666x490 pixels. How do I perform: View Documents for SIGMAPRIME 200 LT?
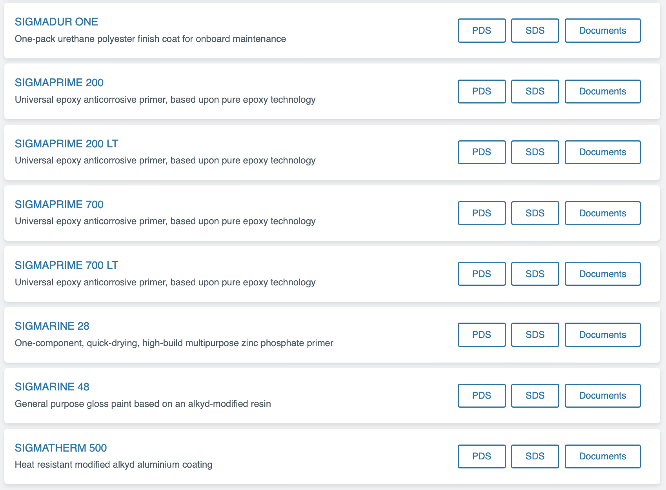602,152
